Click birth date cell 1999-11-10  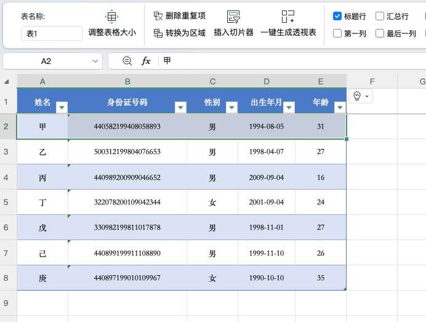click(267, 253)
